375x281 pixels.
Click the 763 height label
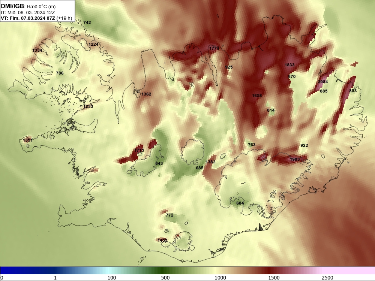(x=252, y=145)
